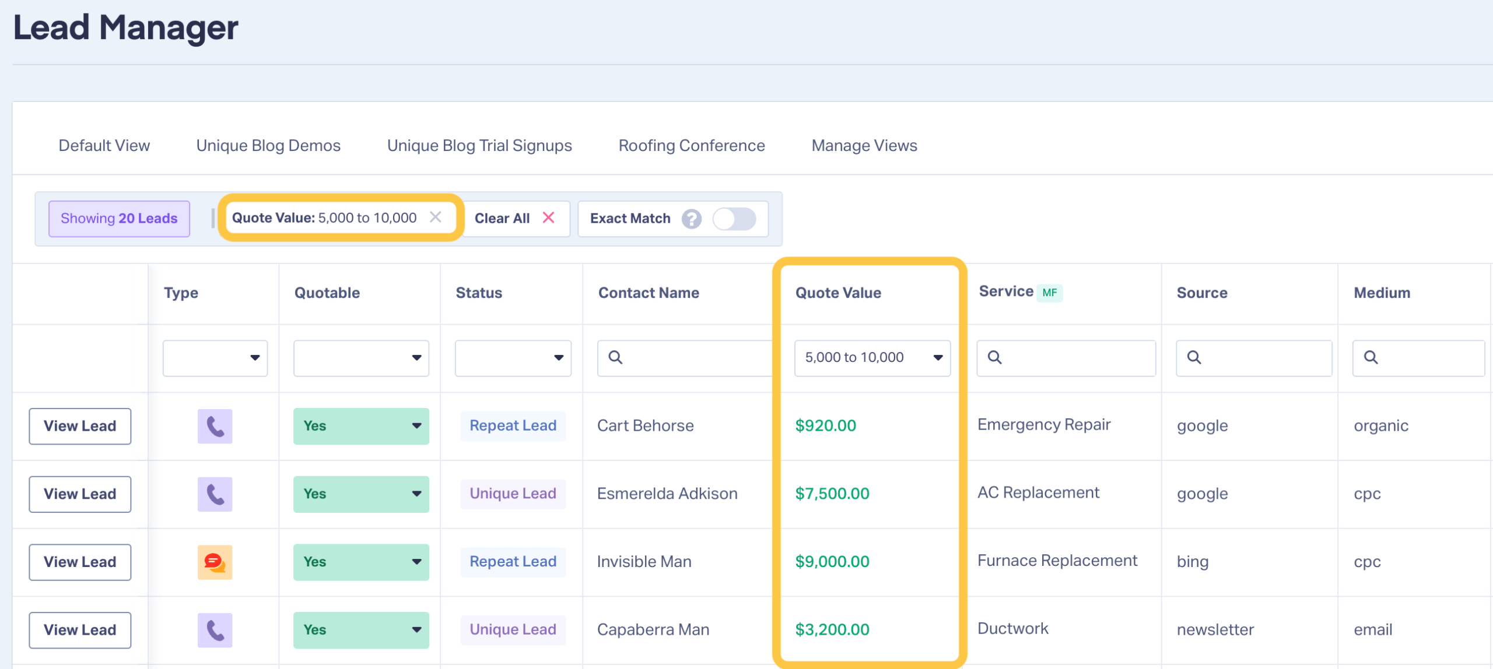Click phone call icon for Capaberra Man
Viewport: 1493px width, 669px height.
(215, 630)
